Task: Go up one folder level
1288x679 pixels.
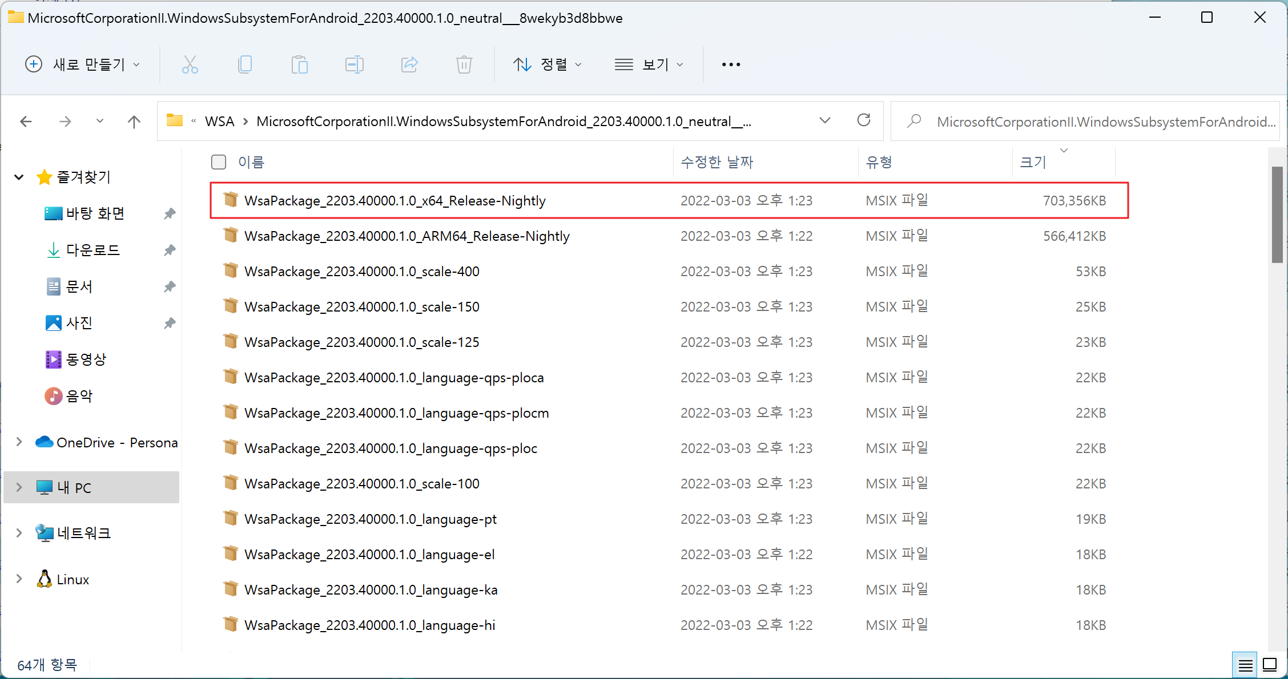Action: (134, 122)
